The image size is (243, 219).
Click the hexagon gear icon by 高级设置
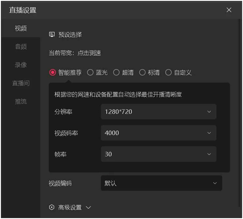click(x=52, y=207)
